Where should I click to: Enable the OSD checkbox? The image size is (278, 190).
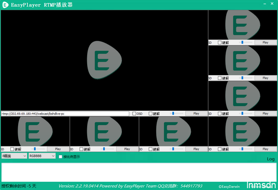[134, 114]
